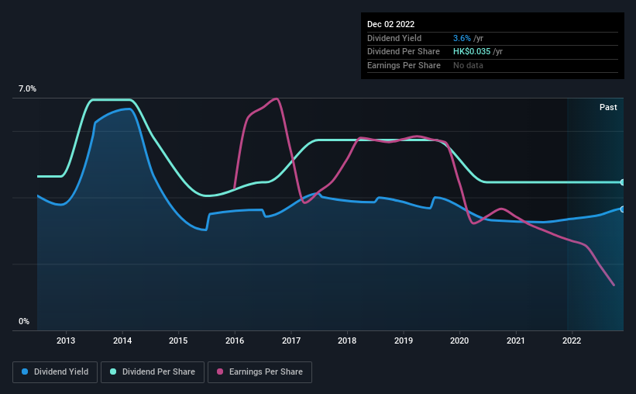
Task: Select the 2022 x-axis label
Action: click(572, 340)
